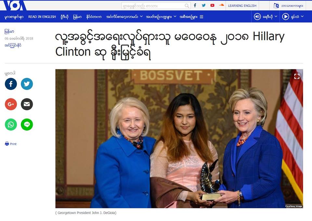Expand photo with fullscreen icon

[x=297, y=76]
